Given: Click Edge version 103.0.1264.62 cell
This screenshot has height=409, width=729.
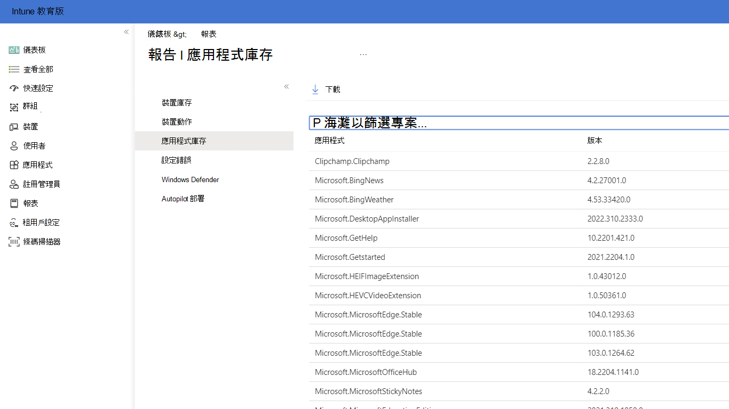Looking at the screenshot, I should tap(611, 353).
